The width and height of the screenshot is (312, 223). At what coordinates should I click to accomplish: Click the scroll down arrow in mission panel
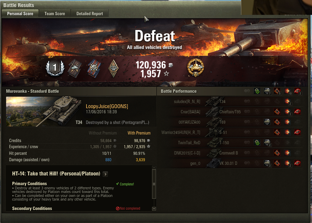[154, 209]
